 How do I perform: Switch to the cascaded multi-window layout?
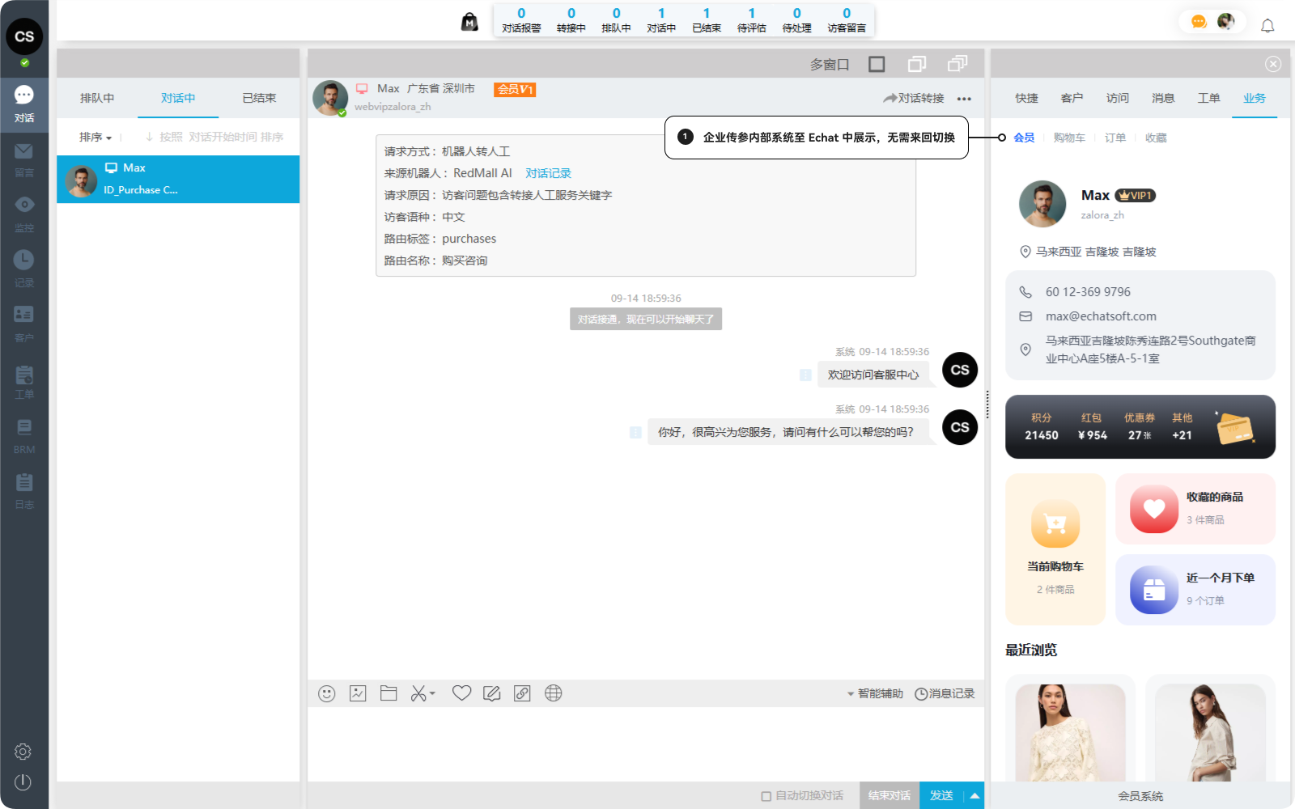tap(957, 64)
